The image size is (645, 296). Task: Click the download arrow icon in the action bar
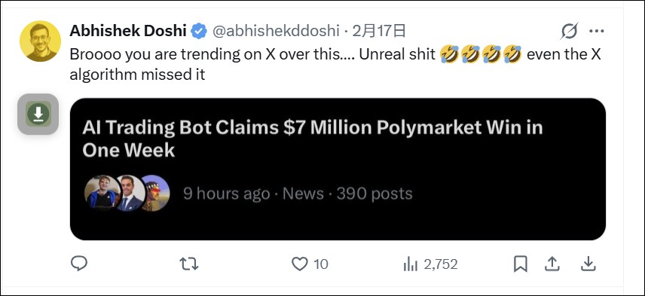click(x=588, y=264)
